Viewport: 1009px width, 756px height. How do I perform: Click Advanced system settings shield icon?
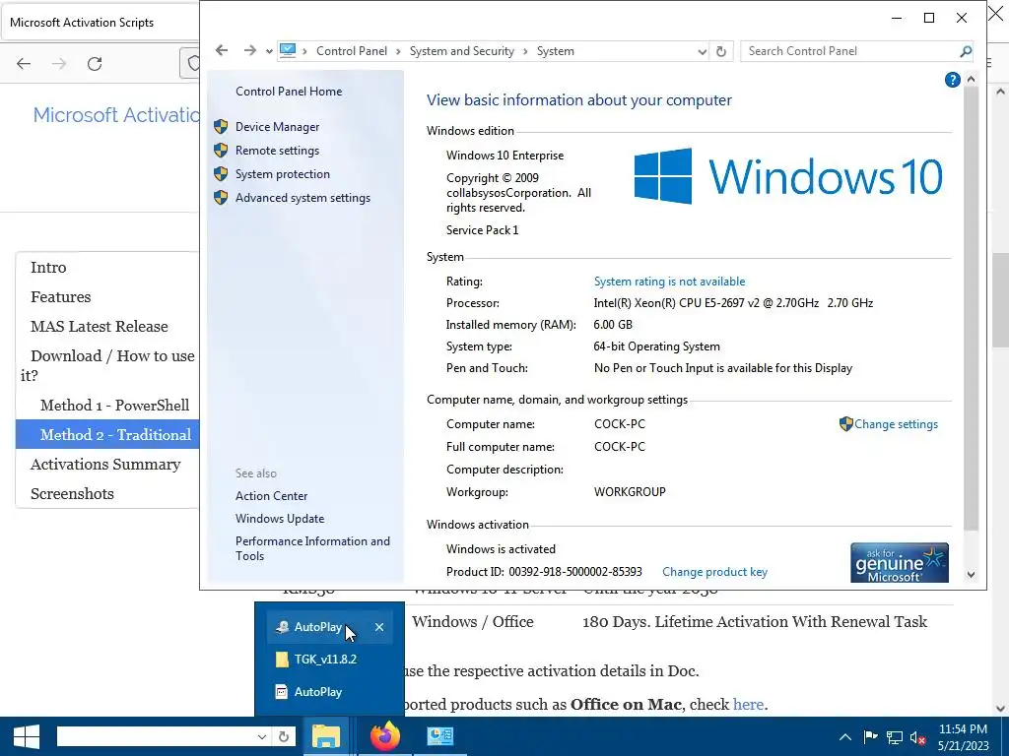[221, 197]
